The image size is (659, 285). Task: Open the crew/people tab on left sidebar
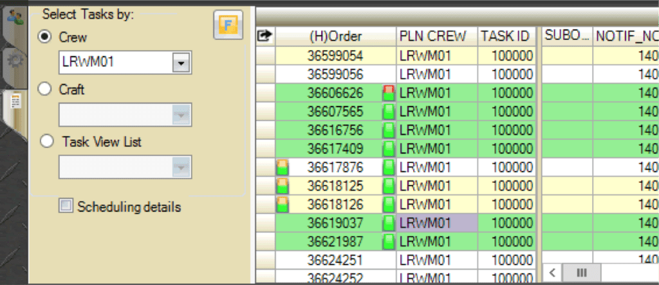coord(13,19)
